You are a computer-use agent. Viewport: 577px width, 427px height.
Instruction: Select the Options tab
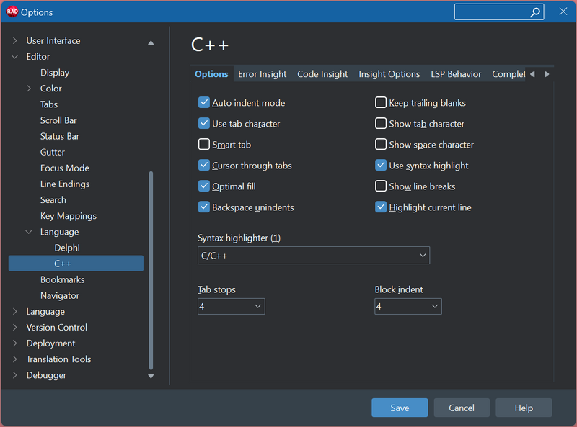(x=211, y=74)
